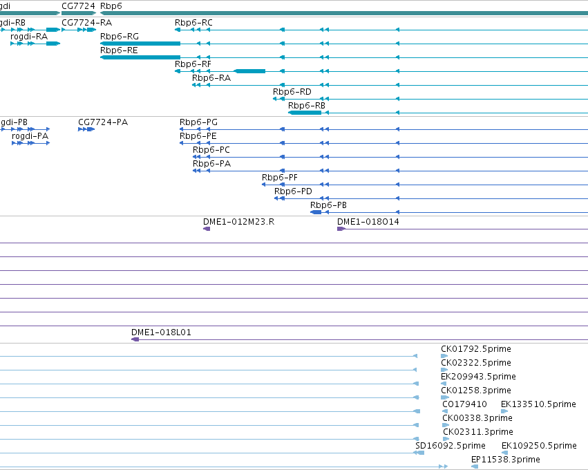
Task: Click the rogdi-PA protein label
Action: [30, 136]
